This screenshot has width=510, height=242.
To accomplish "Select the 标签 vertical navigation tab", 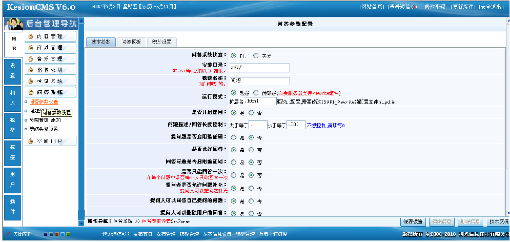I will 13,153.
